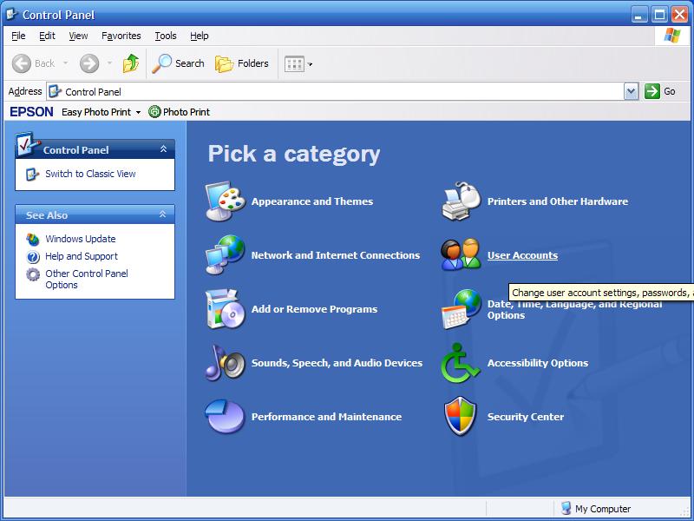The height and width of the screenshot is (521, 694).
Task: Open Performance and Maintenance pie chart icon
Action: pos(226,417)
